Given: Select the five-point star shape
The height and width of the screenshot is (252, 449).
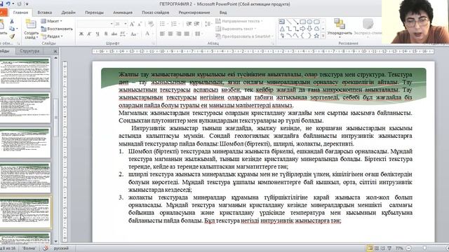Looking at the screenshot, I should pyautogui.click(x=316, y=36).
